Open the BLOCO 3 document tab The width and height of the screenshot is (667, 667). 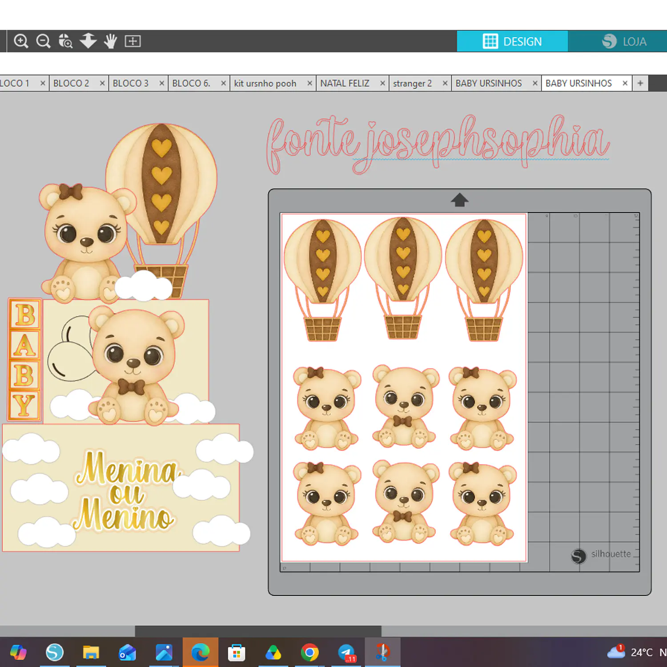(x=130, y=83)
